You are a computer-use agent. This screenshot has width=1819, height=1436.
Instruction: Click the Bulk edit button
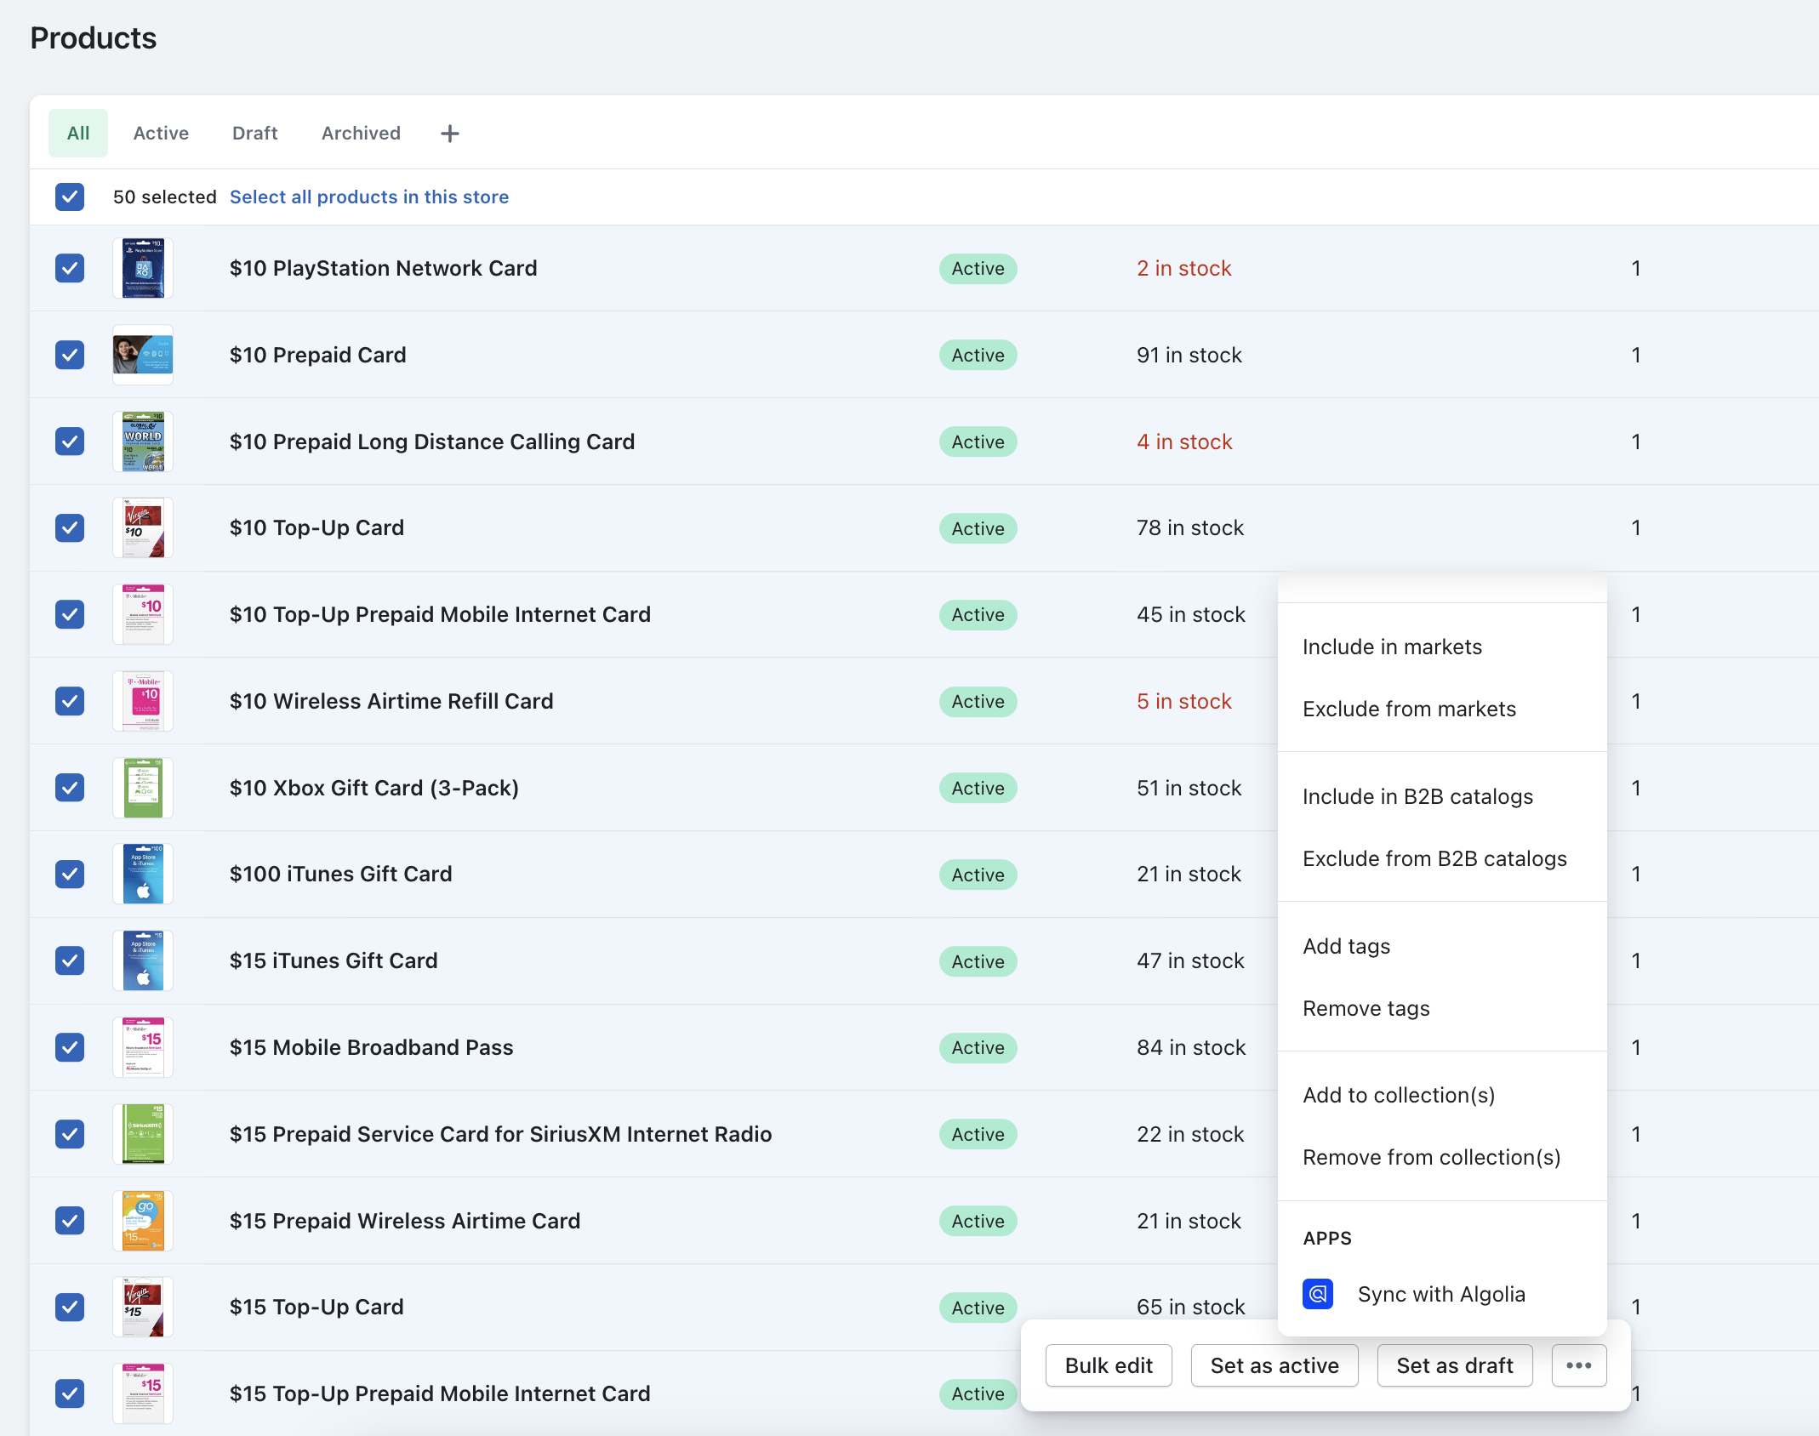point(1109,1365)
